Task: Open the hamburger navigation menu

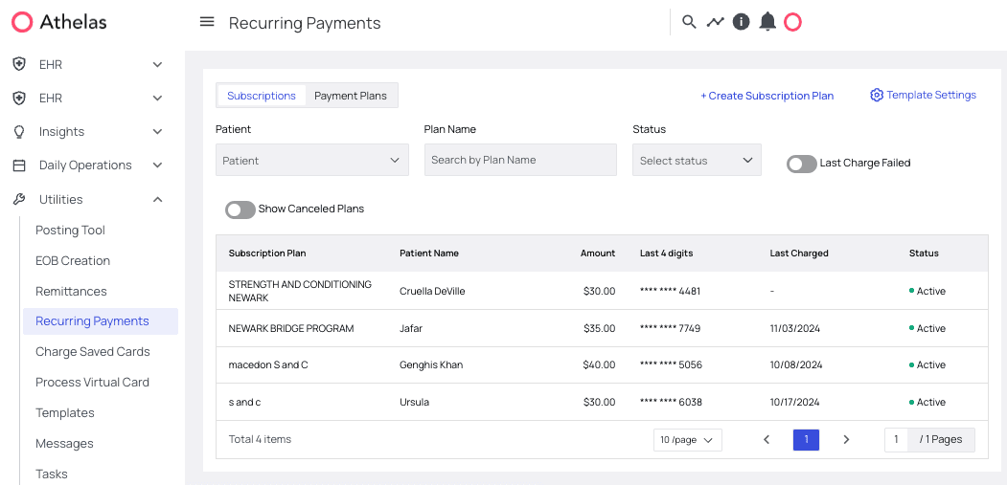Action: (207, 22)
